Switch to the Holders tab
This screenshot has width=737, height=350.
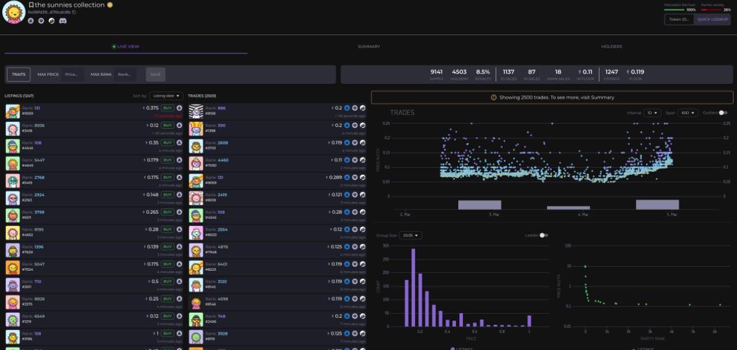point(611,47)
